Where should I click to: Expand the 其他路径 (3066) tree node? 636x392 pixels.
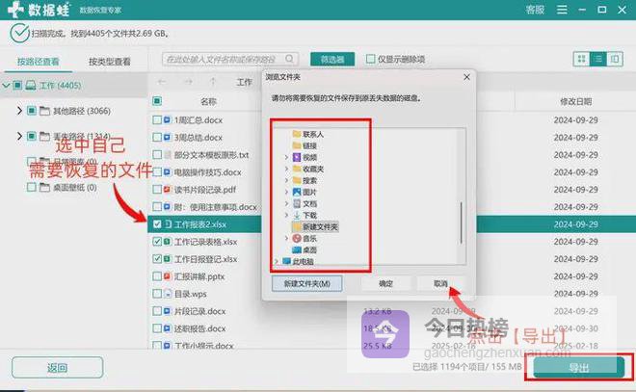click(20, 111)
